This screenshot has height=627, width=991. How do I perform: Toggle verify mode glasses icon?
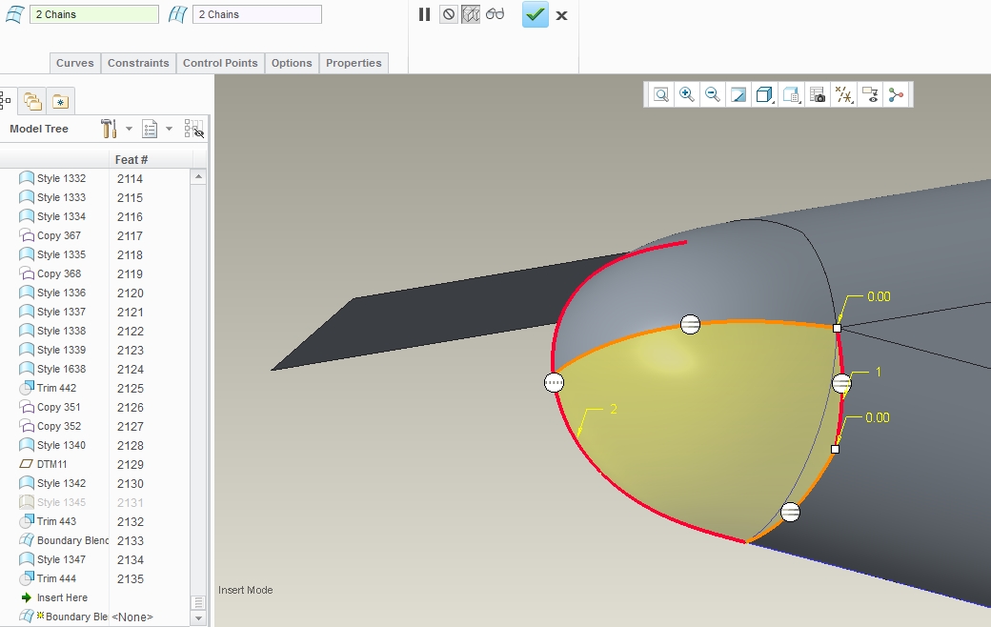tap(495, 14)
